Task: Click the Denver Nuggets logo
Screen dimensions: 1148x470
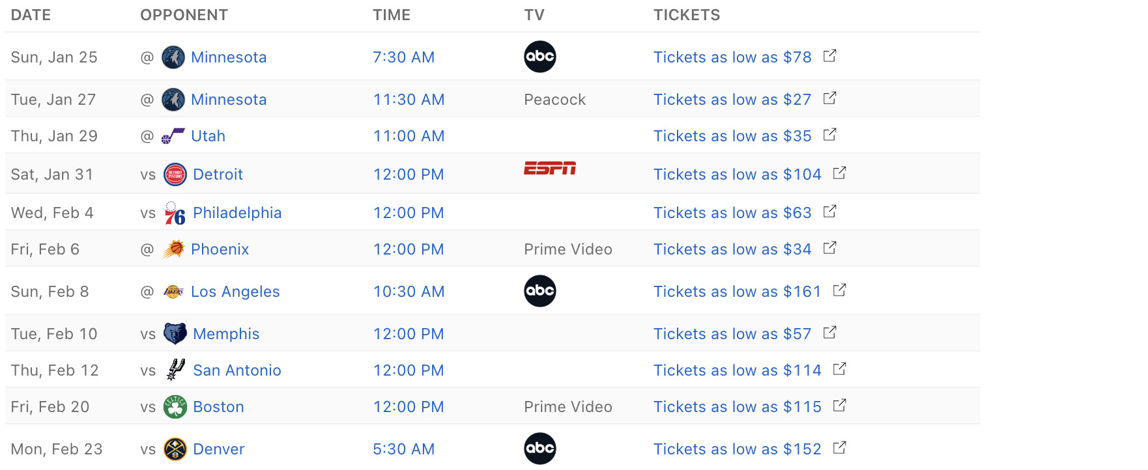Action: [175, 449]
